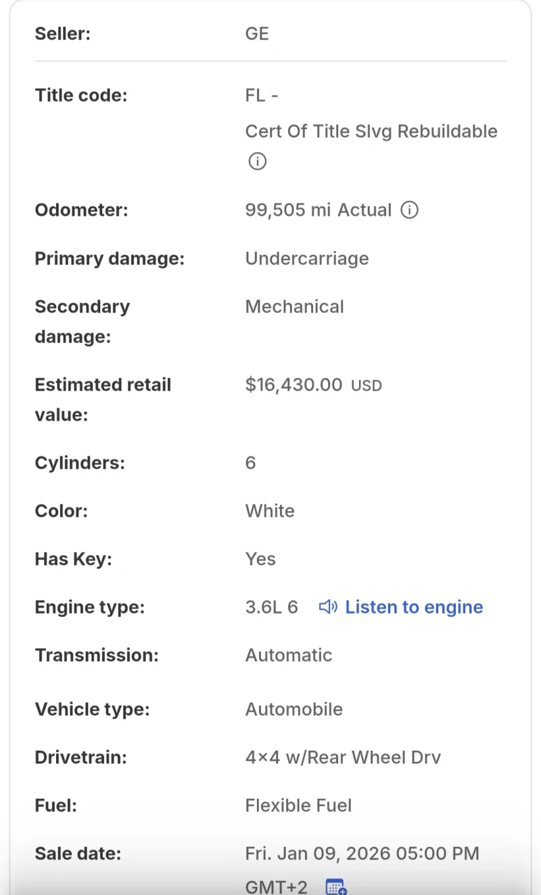Click the Automobile vehicle type entry

coord(294,709)
